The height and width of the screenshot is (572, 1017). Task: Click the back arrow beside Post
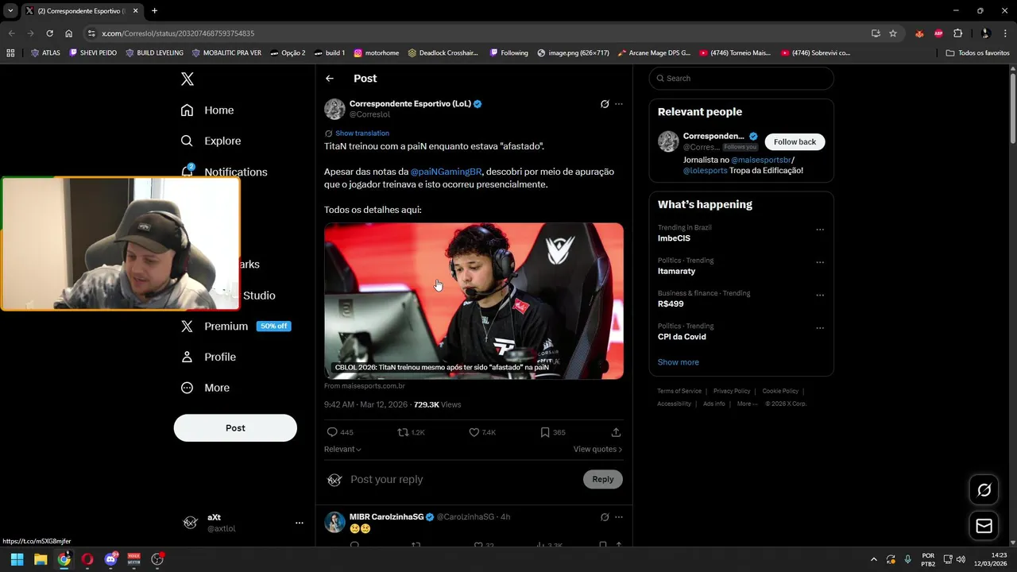[330, 79]
